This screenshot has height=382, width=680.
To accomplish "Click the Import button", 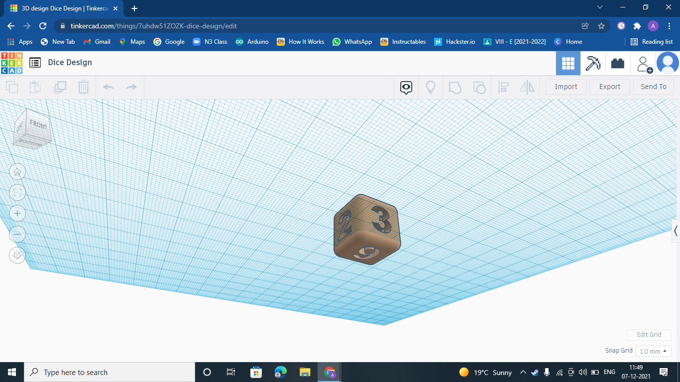I will coord(566,87).
